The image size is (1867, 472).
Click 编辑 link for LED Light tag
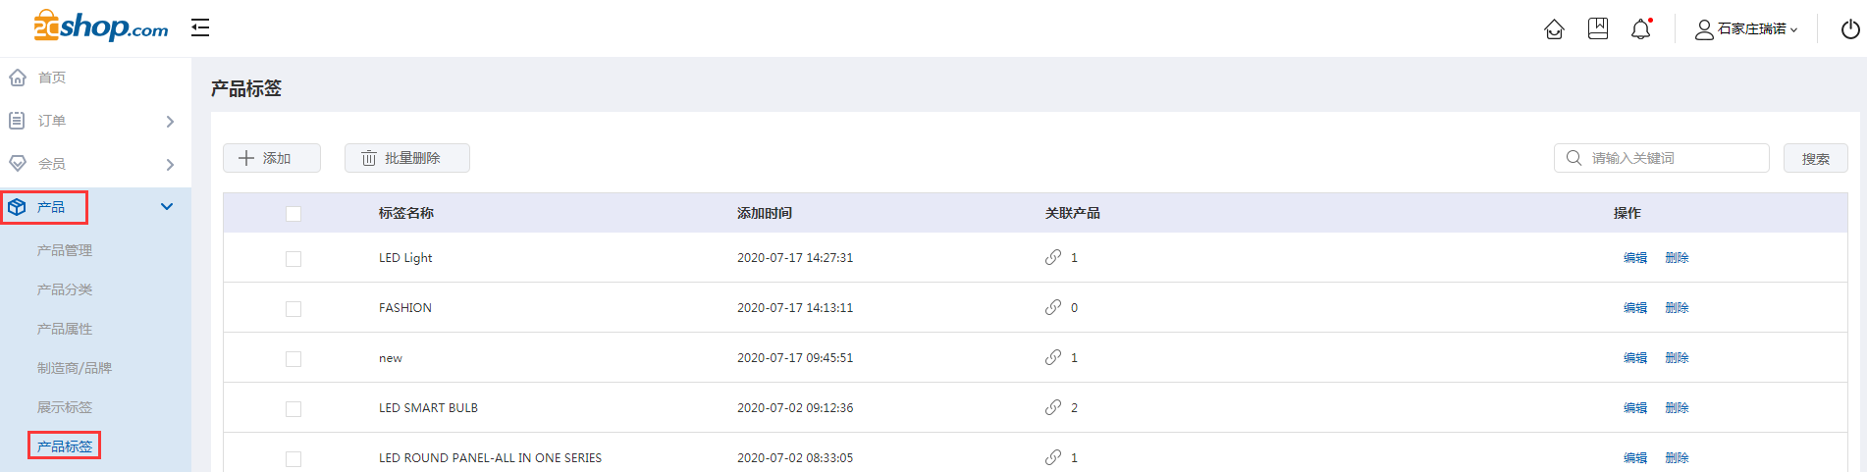click(x=1635, y=258)
